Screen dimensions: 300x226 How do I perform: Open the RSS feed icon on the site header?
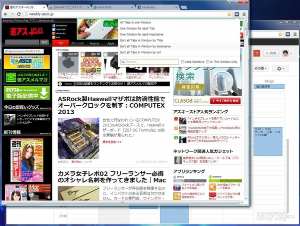[53, 37]
